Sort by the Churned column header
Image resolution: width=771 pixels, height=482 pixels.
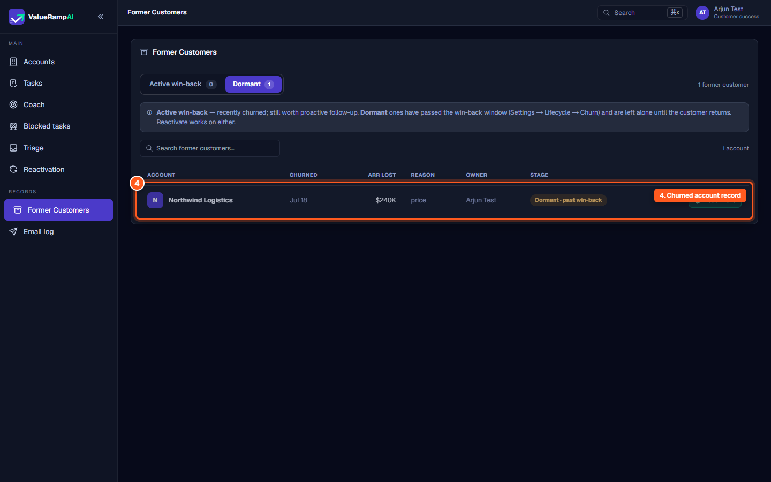point(303,175)
